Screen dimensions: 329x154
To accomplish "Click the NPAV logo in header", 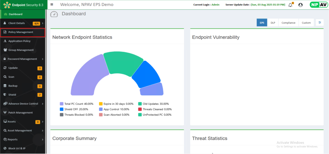I will [x=318, y=5].
